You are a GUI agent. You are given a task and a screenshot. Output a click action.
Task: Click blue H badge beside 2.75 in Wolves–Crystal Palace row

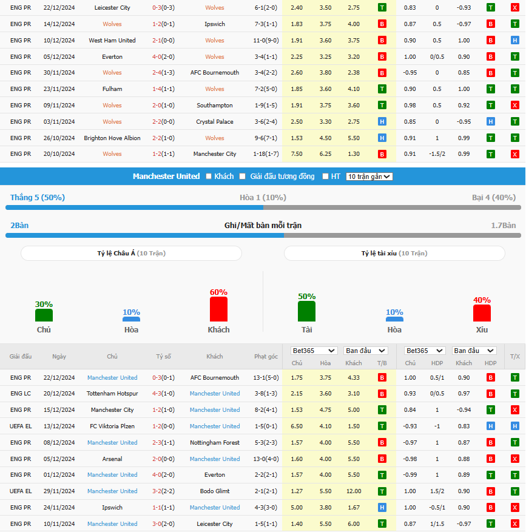pyautogui.click(x=382, y=121)
